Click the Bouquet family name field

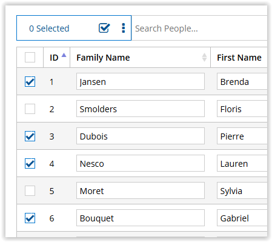tap(141, 218)
